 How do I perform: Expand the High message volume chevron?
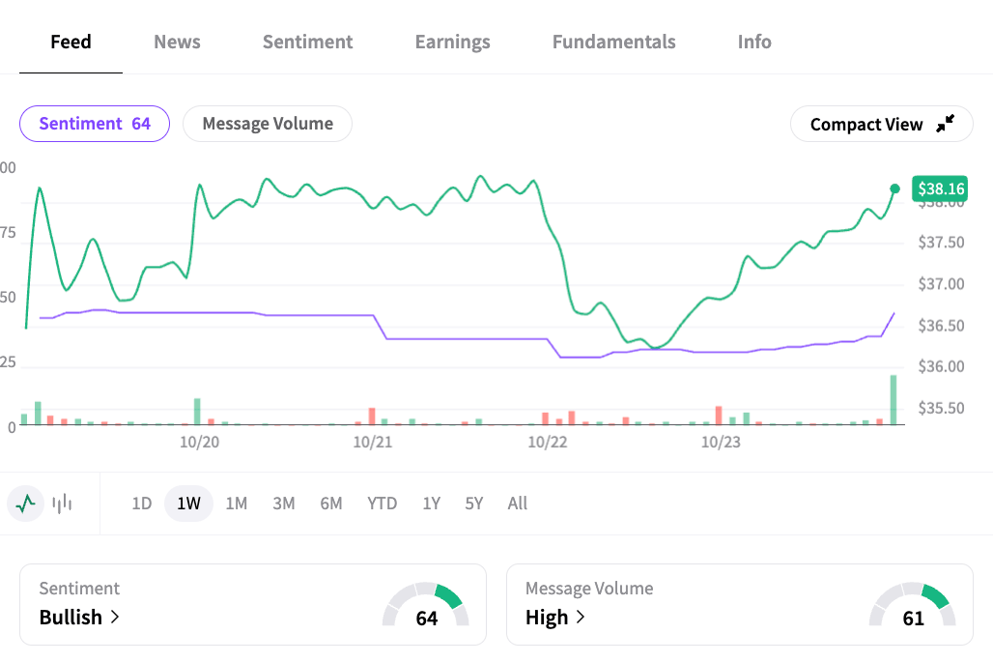pos(581,617)
